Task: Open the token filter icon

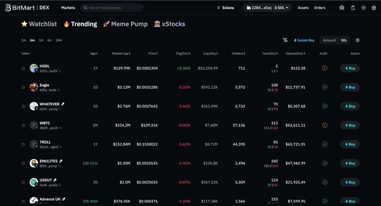Action: tap(285, 40)
